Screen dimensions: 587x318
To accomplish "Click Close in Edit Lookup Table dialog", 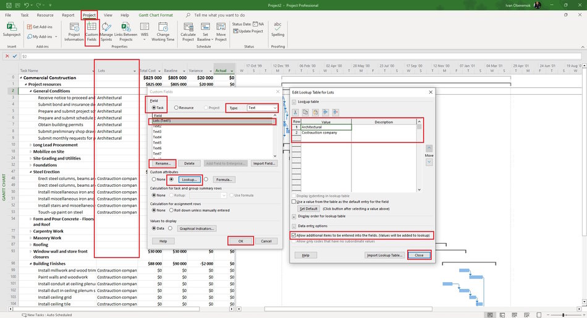I will point(419,255).
